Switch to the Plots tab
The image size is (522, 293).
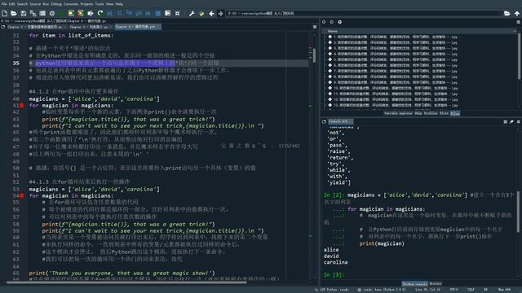click(x=444, y=114)
